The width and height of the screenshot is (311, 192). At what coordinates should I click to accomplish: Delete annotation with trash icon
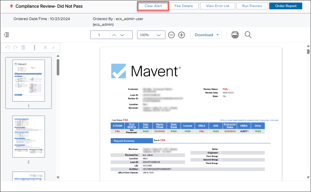click(x=23, y=48)
